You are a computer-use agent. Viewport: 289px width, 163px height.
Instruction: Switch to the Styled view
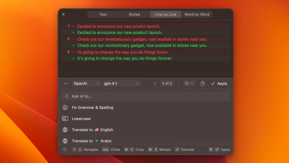pos(134,14)
